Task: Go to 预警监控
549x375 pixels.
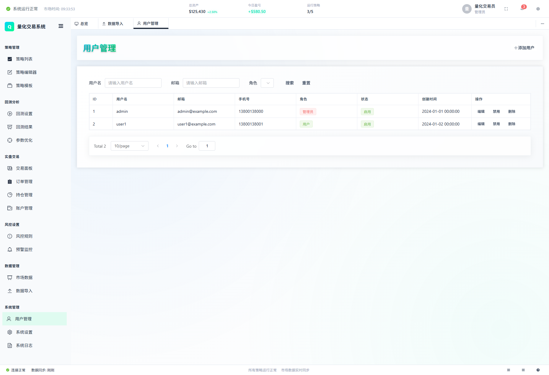Action: click(35, 250)
